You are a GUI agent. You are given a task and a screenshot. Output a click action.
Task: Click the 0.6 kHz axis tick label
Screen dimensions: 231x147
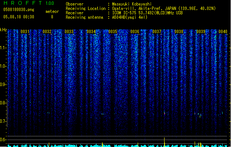3,140
